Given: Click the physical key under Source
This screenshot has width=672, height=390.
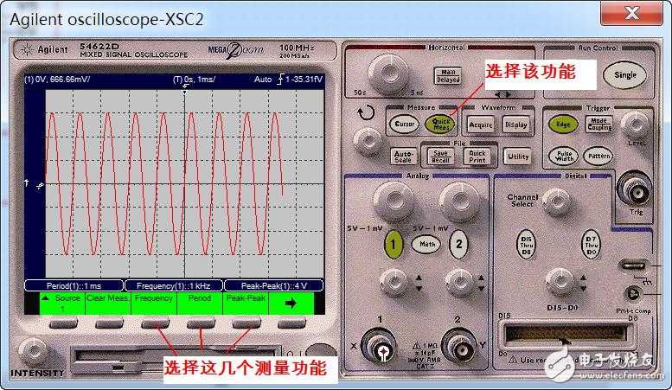Looking at the screenshot, I should [63, 324].
